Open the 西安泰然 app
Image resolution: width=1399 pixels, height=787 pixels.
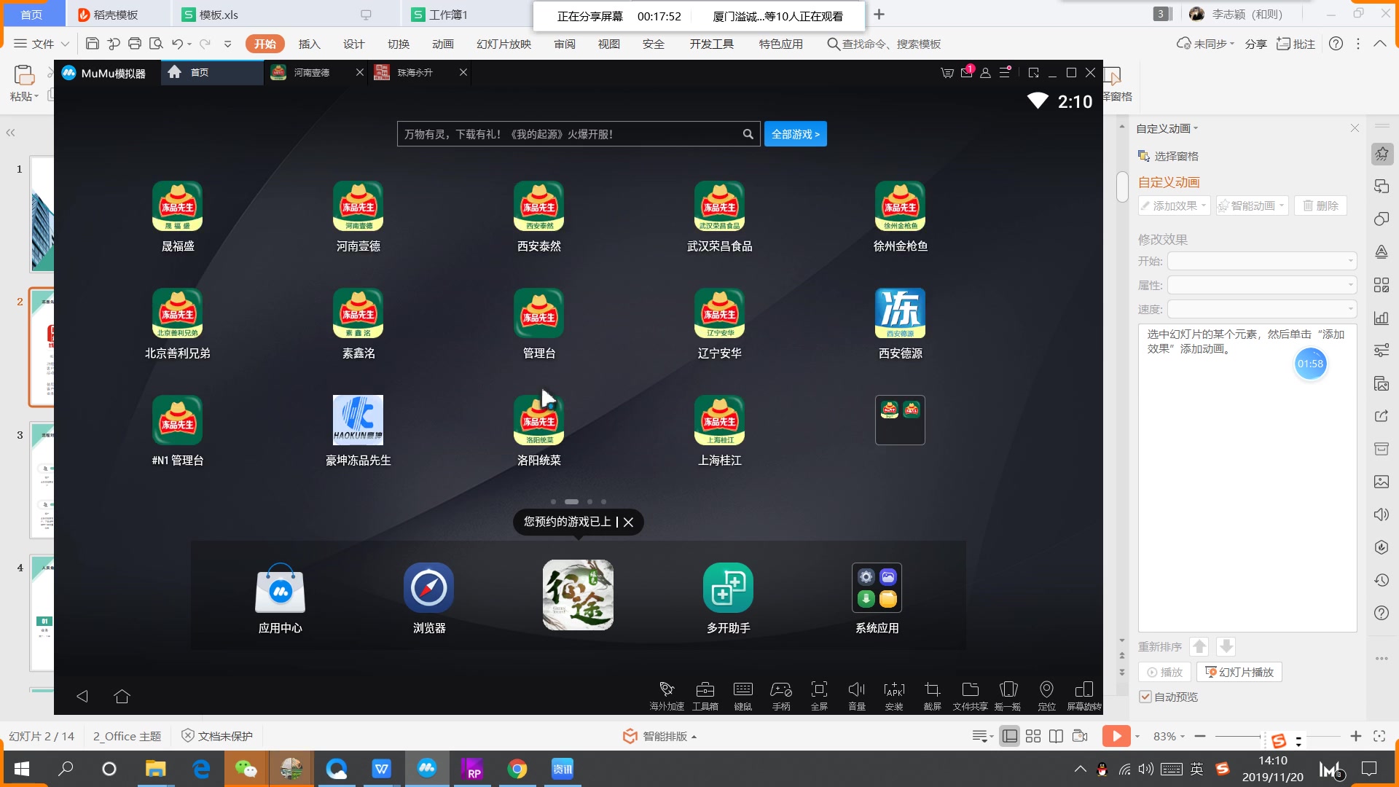pyautogui.click(x=539, y=206)
